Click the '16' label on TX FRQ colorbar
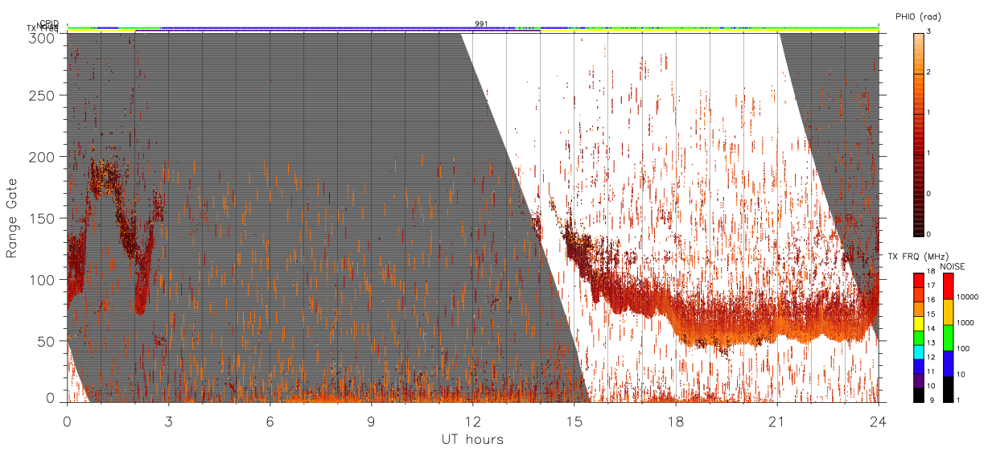Image resolution: width=988 pixels, height=456 pixels. (931, 300)
